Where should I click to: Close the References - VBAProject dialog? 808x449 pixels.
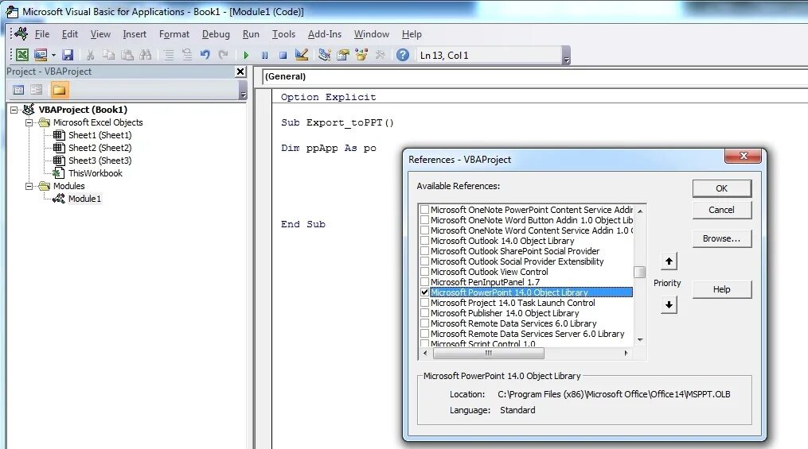pyautogui.click(x=743, y=156)
